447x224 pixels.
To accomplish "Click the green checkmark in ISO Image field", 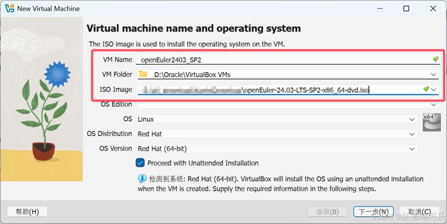I will [x=426, y=89].
